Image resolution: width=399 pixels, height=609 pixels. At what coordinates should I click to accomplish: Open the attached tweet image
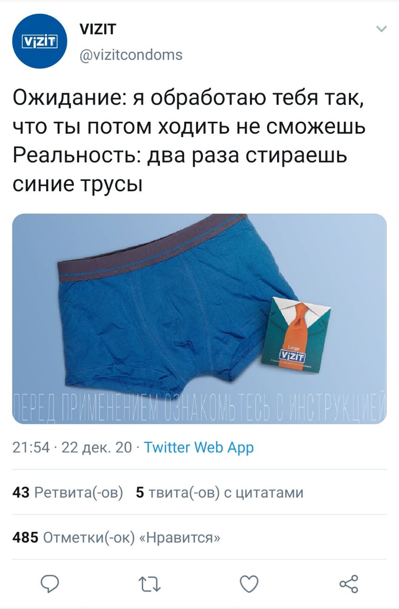(199, 319)
